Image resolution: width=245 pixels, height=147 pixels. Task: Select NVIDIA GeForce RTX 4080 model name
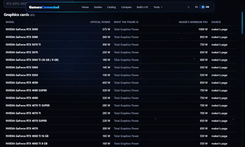point(22,98)
